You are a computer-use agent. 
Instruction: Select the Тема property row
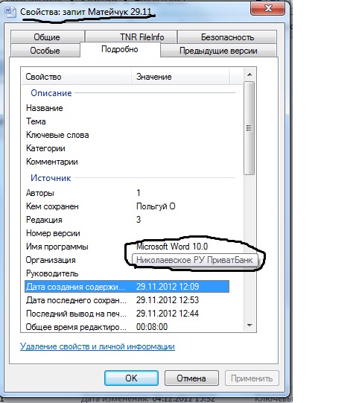pos(127,121)
